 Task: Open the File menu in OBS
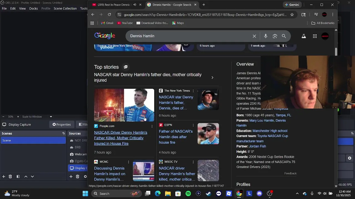pyautogui.click(x=4, y=9)
